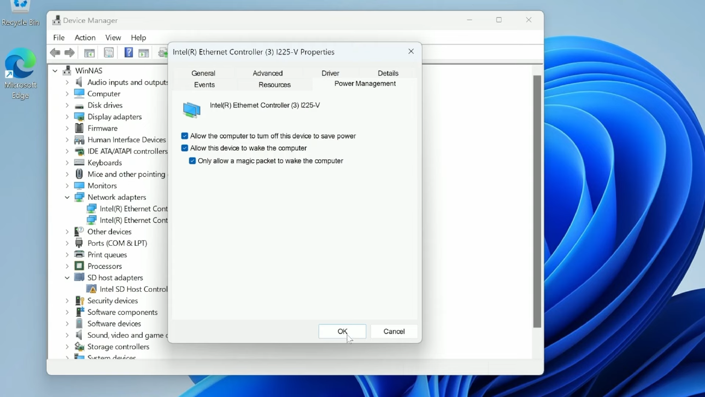The image size is (705, 397).
Task: Click the Scan for hardware changes icon
Action: 162,52
